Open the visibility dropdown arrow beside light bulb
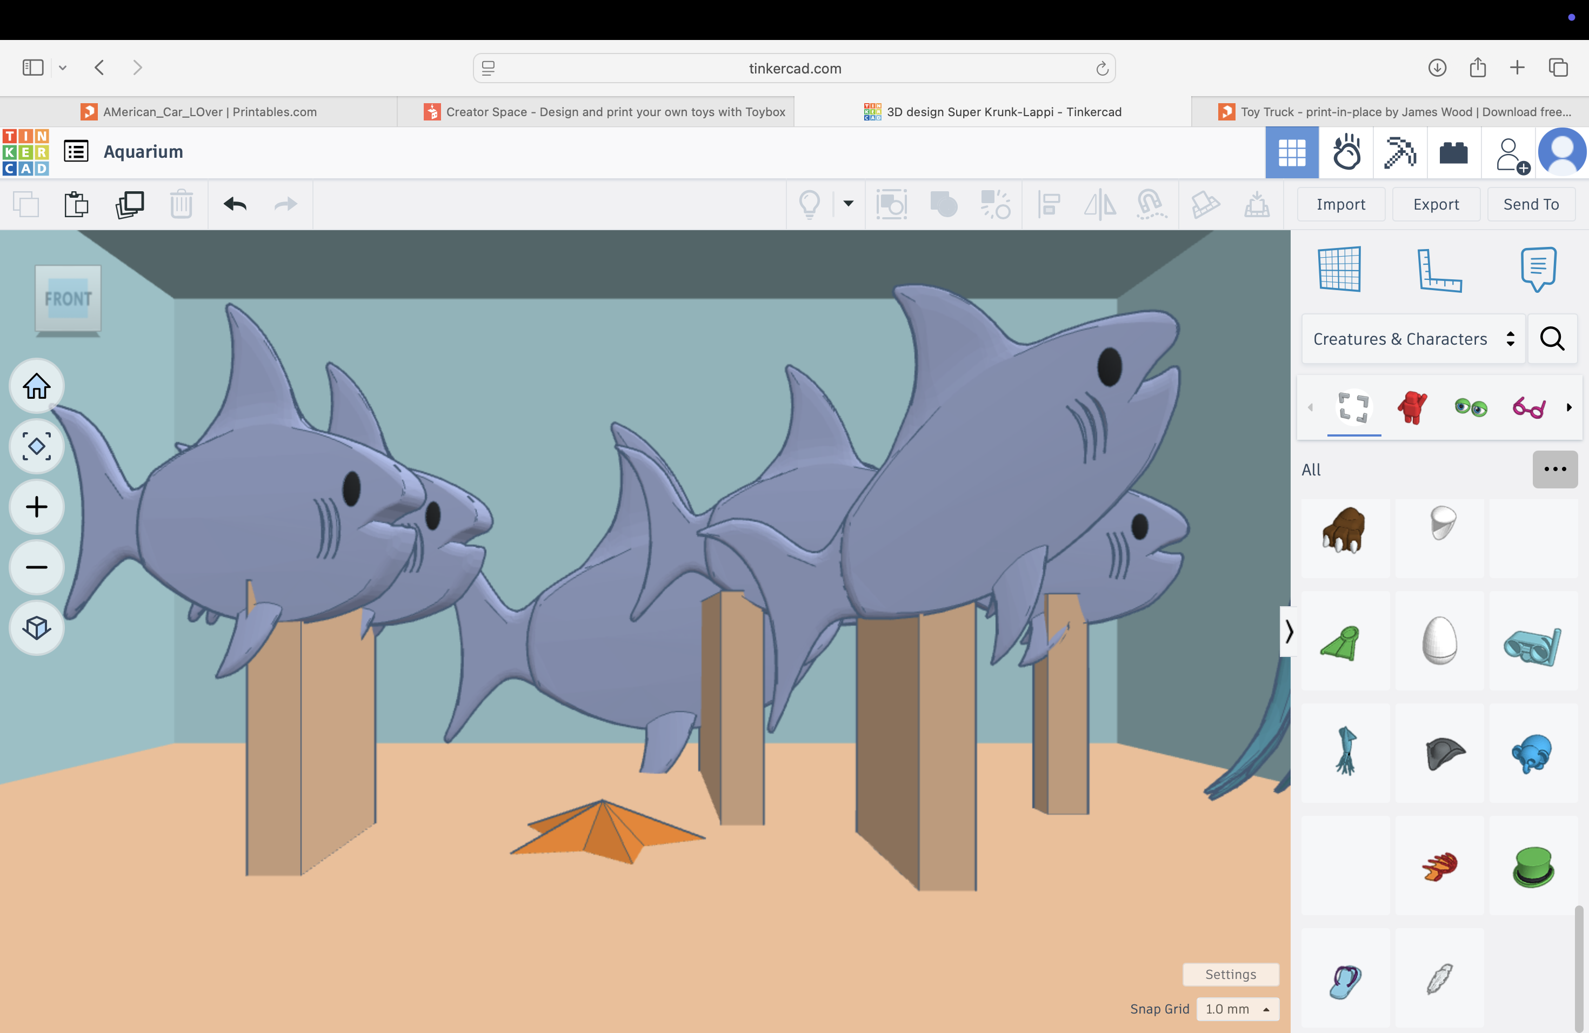The width and height of the screenshot is (1589, 1033). (x=849, y=204)
